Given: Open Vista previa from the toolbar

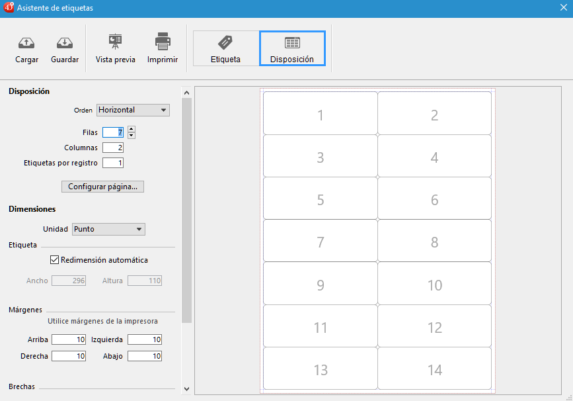Looking at the screenshot, I should (115, 42).
